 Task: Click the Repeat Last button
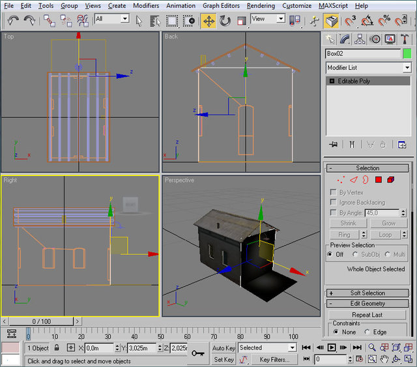pyautogui.click(x=367, y=315)
